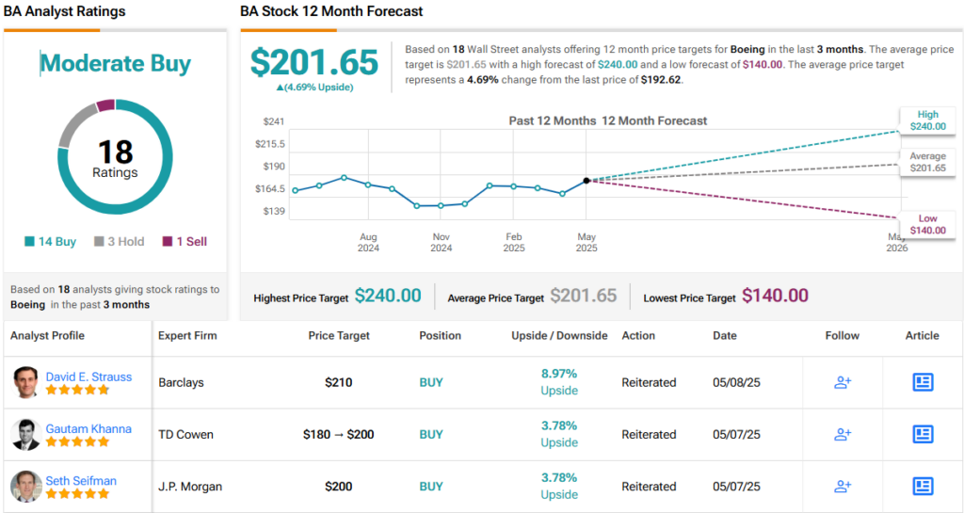The height and width of the screenshot is (513, 964).
Task: Click the Low $140.00 forecast label
Action: (927, 224)
